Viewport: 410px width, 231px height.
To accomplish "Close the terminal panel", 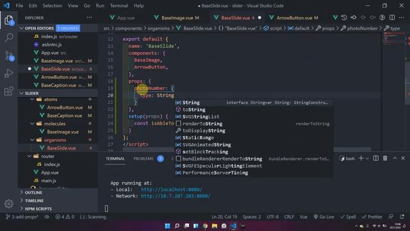I will (403, 158).
